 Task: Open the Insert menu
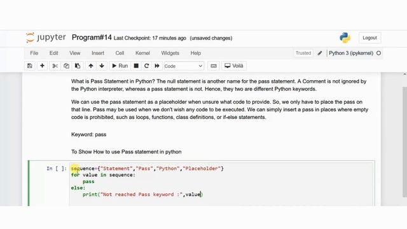coord(98,53)
